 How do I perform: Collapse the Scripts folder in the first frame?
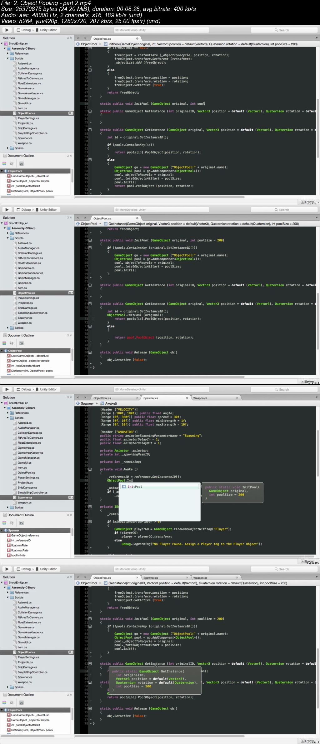pyautogui.click(x=8, y=58)
